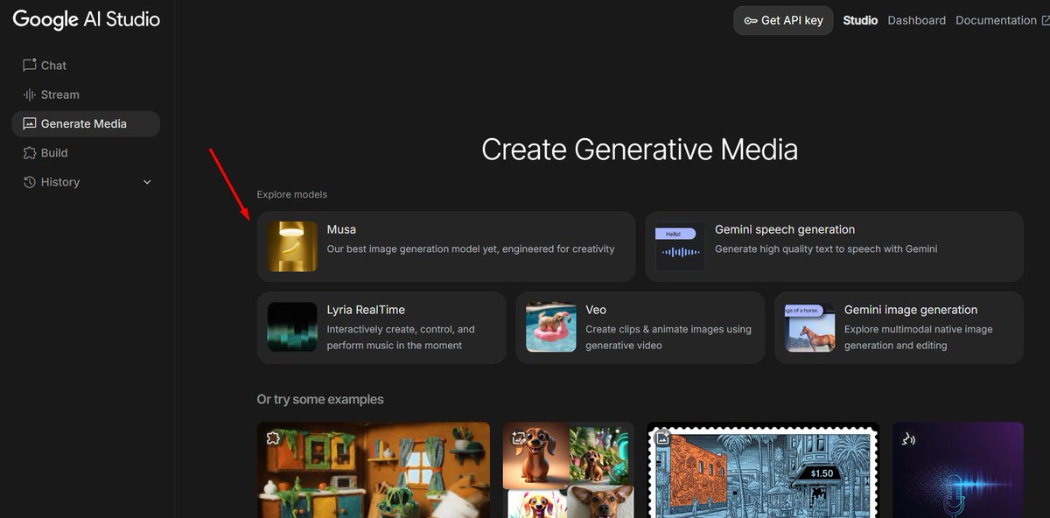This screenshot has height=518, width=1050.
Task: Select the Musa model title
Action: coord(341,229)
